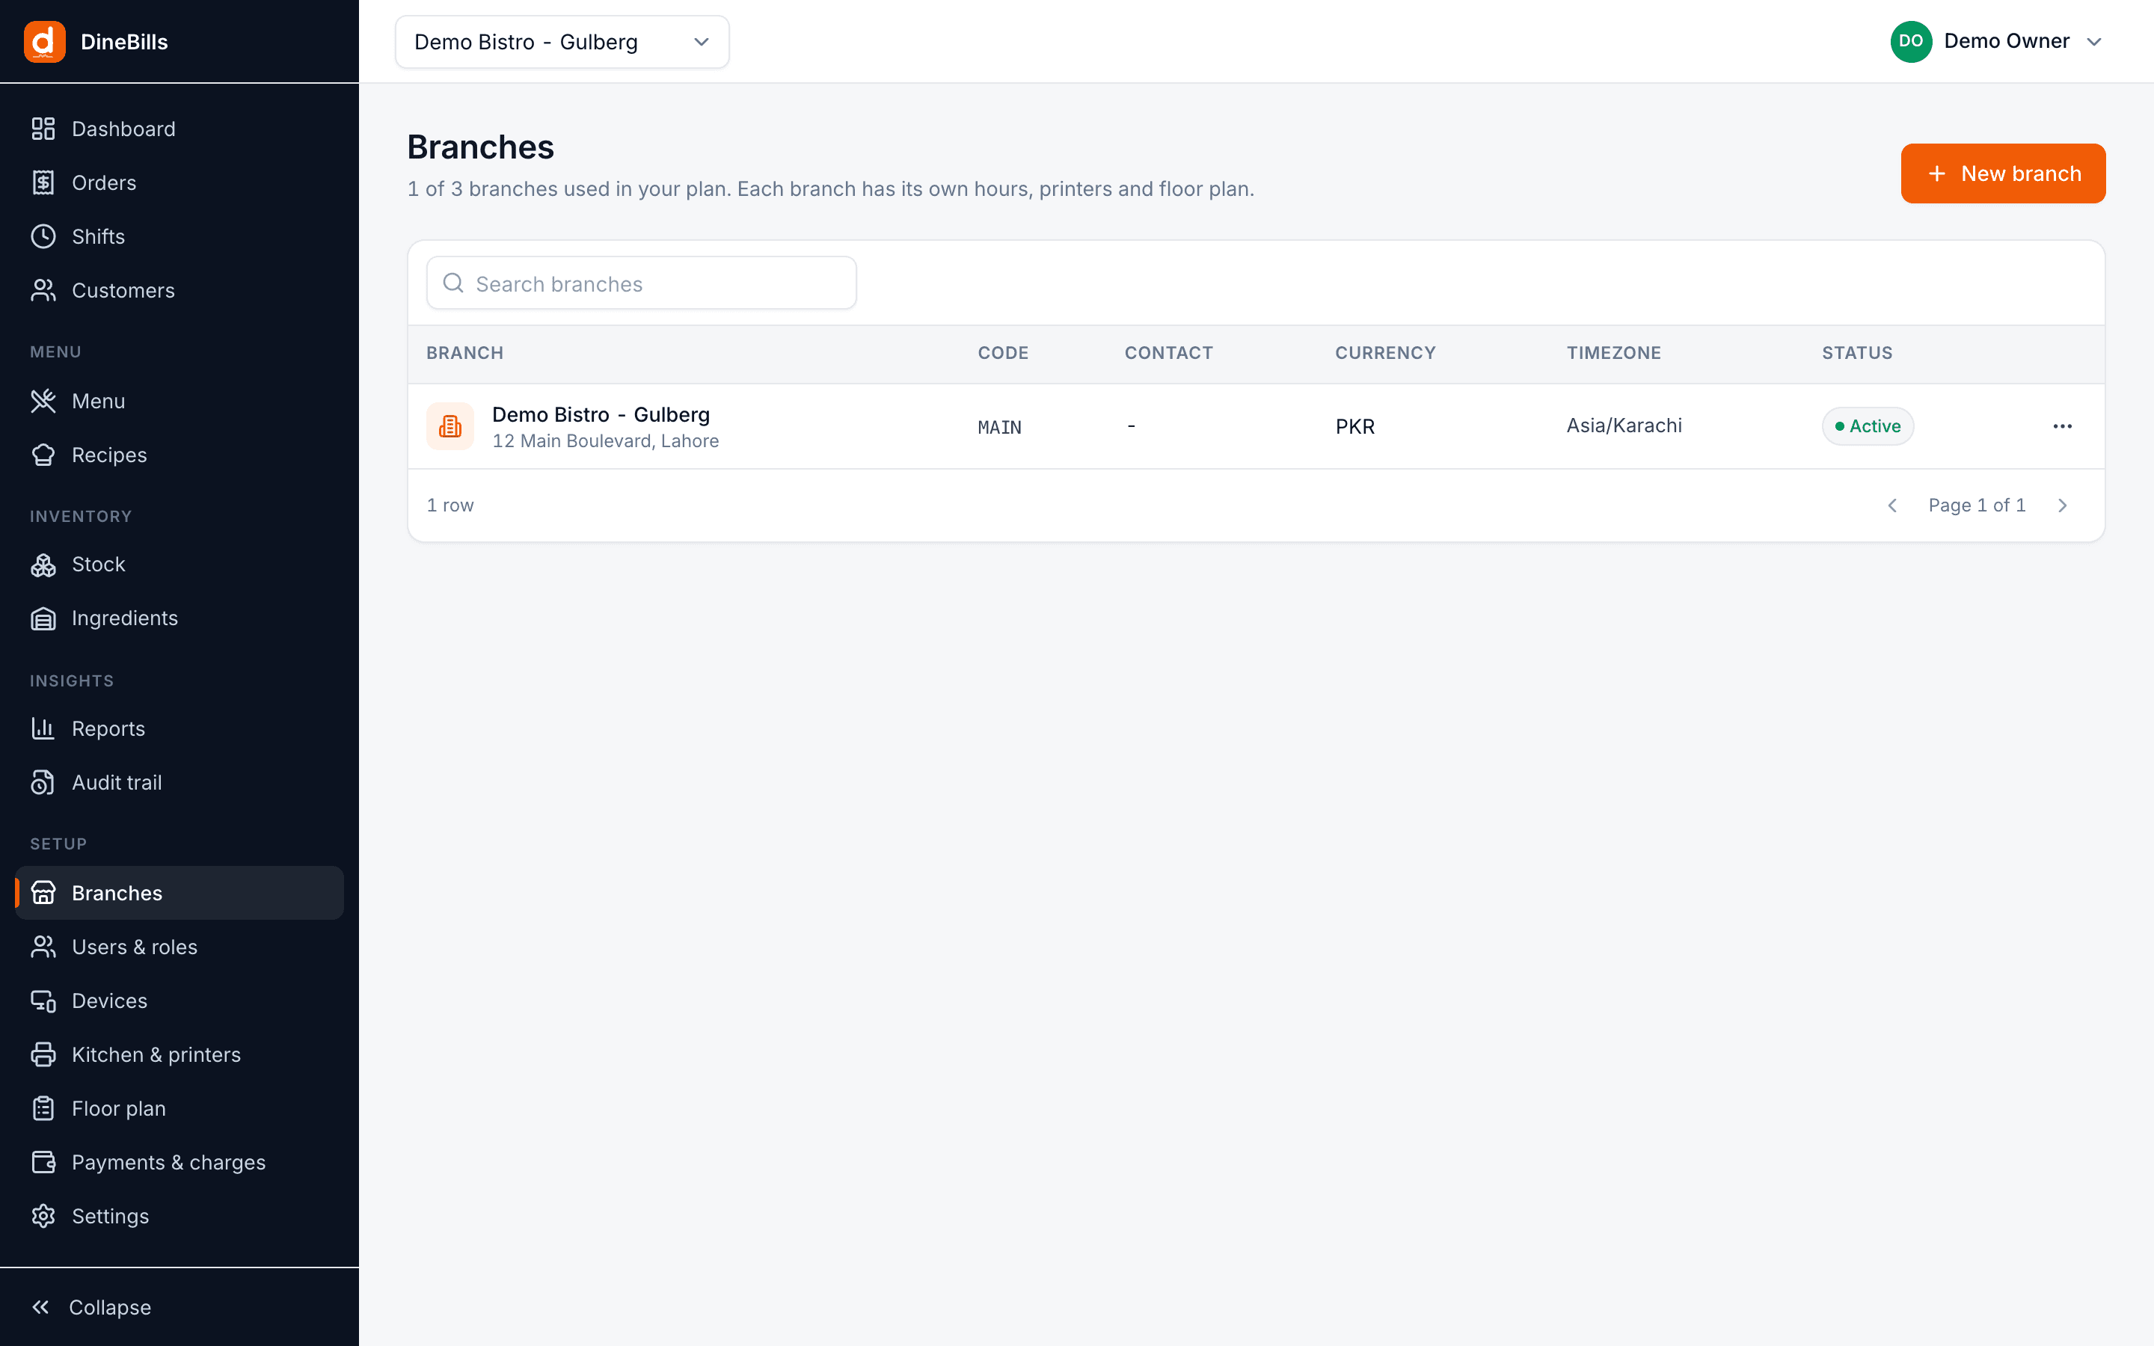This screenshot has width=2154, height=1346.
Task: Open Shifts via its clock icon
Action: pyautogui.click(x=43, y=237)
